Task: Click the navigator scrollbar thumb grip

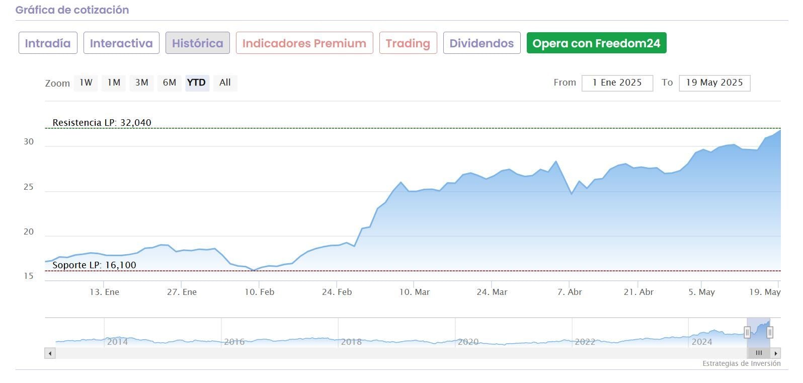Action: click(x=759, y=353)
